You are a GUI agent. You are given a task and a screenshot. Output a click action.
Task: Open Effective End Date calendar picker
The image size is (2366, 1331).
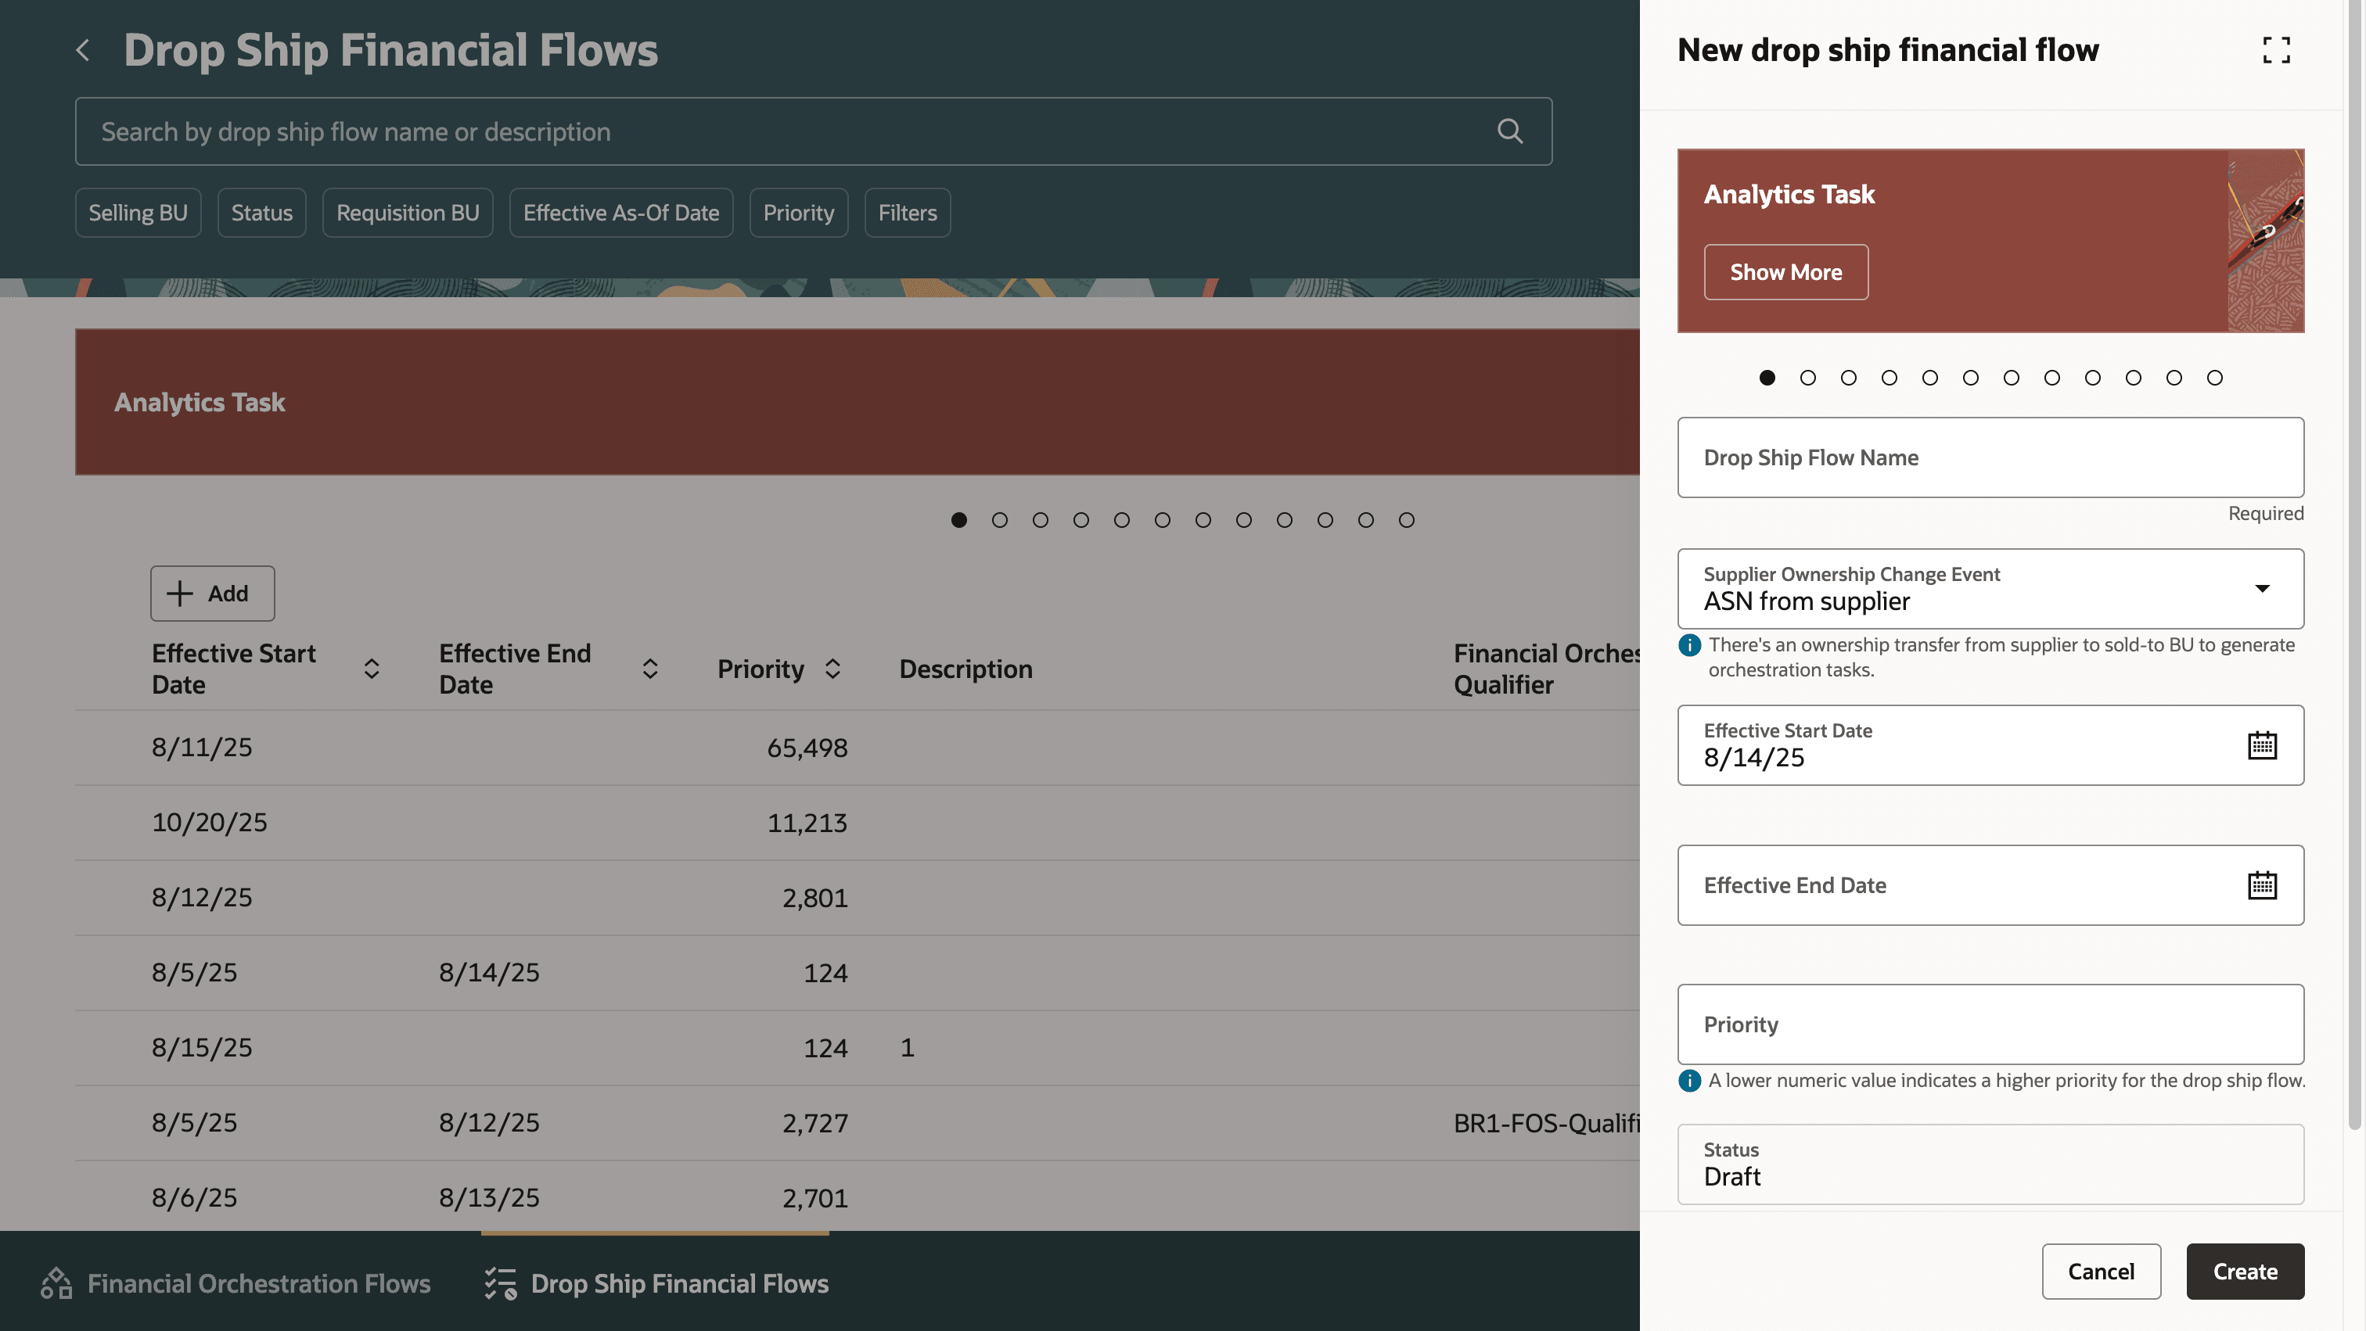[2261, 885]
